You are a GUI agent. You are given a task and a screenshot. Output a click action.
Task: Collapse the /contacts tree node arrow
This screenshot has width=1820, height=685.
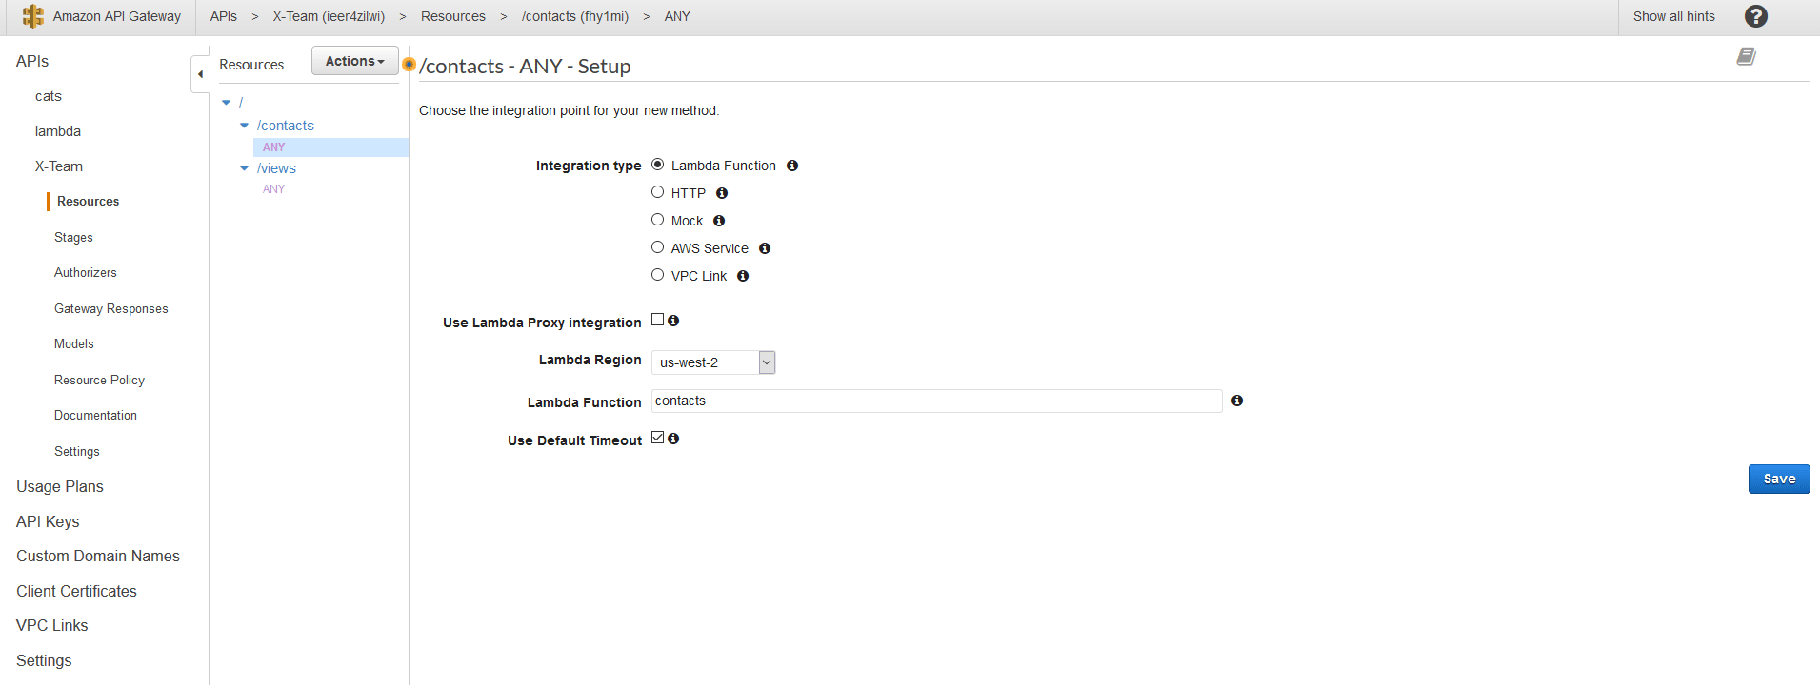click(x=245, y=126)
